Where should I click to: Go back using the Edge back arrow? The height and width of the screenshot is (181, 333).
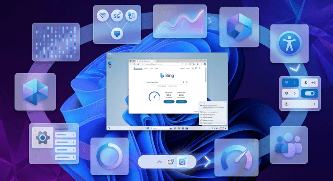tap(131, 64)
